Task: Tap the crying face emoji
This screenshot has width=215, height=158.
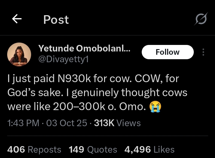Action: pyautogui.click(x=155, y=107)
